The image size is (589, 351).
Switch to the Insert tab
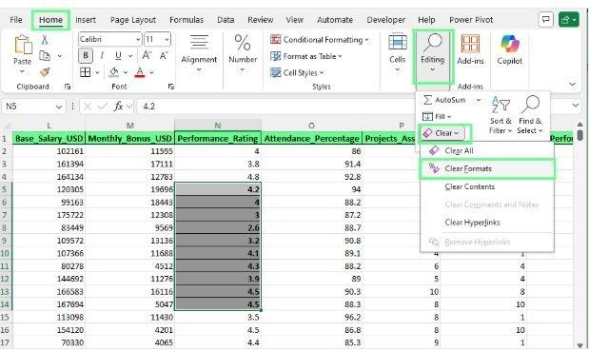coord(86,20)
